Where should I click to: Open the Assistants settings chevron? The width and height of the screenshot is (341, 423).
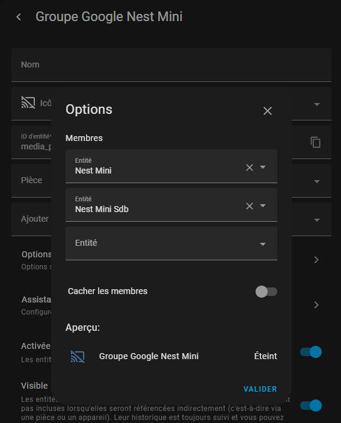pos(316,305)
